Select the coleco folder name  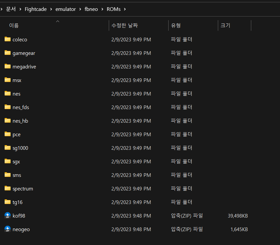coord(20,39)
